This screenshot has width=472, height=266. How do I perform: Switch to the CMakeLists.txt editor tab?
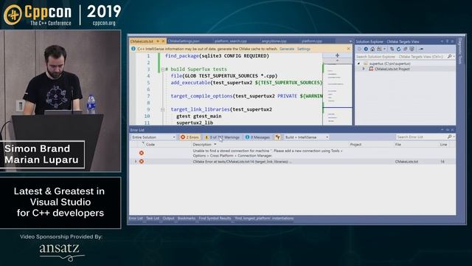click(x=142, y=41)
